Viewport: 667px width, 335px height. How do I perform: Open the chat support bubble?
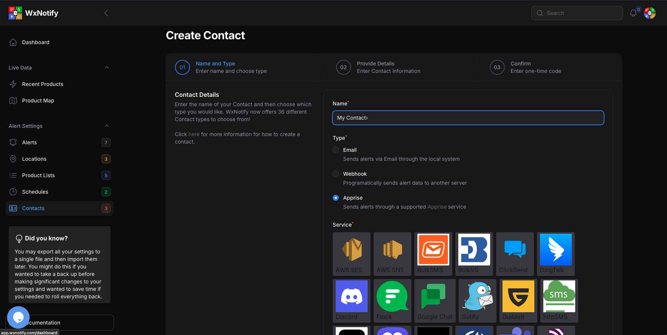pyautogui.click(x=18, y=317)
